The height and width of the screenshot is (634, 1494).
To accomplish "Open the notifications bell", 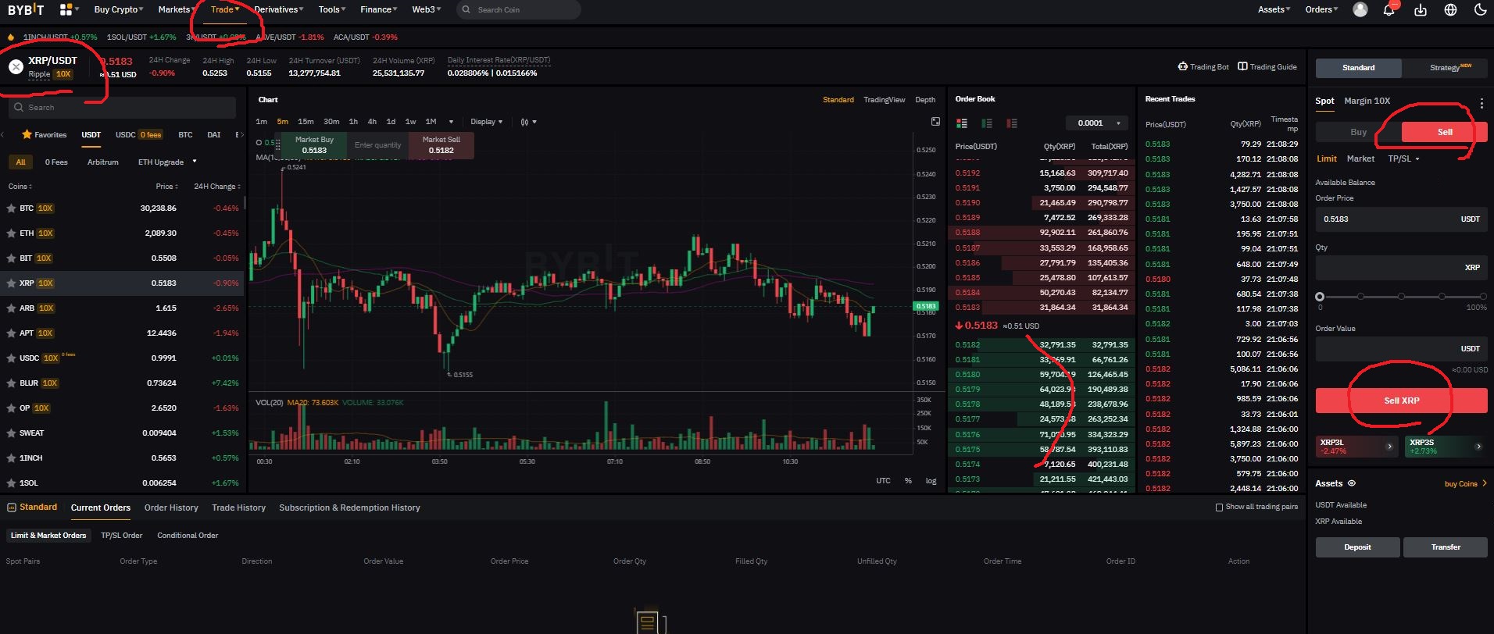I will (1389, 9).
